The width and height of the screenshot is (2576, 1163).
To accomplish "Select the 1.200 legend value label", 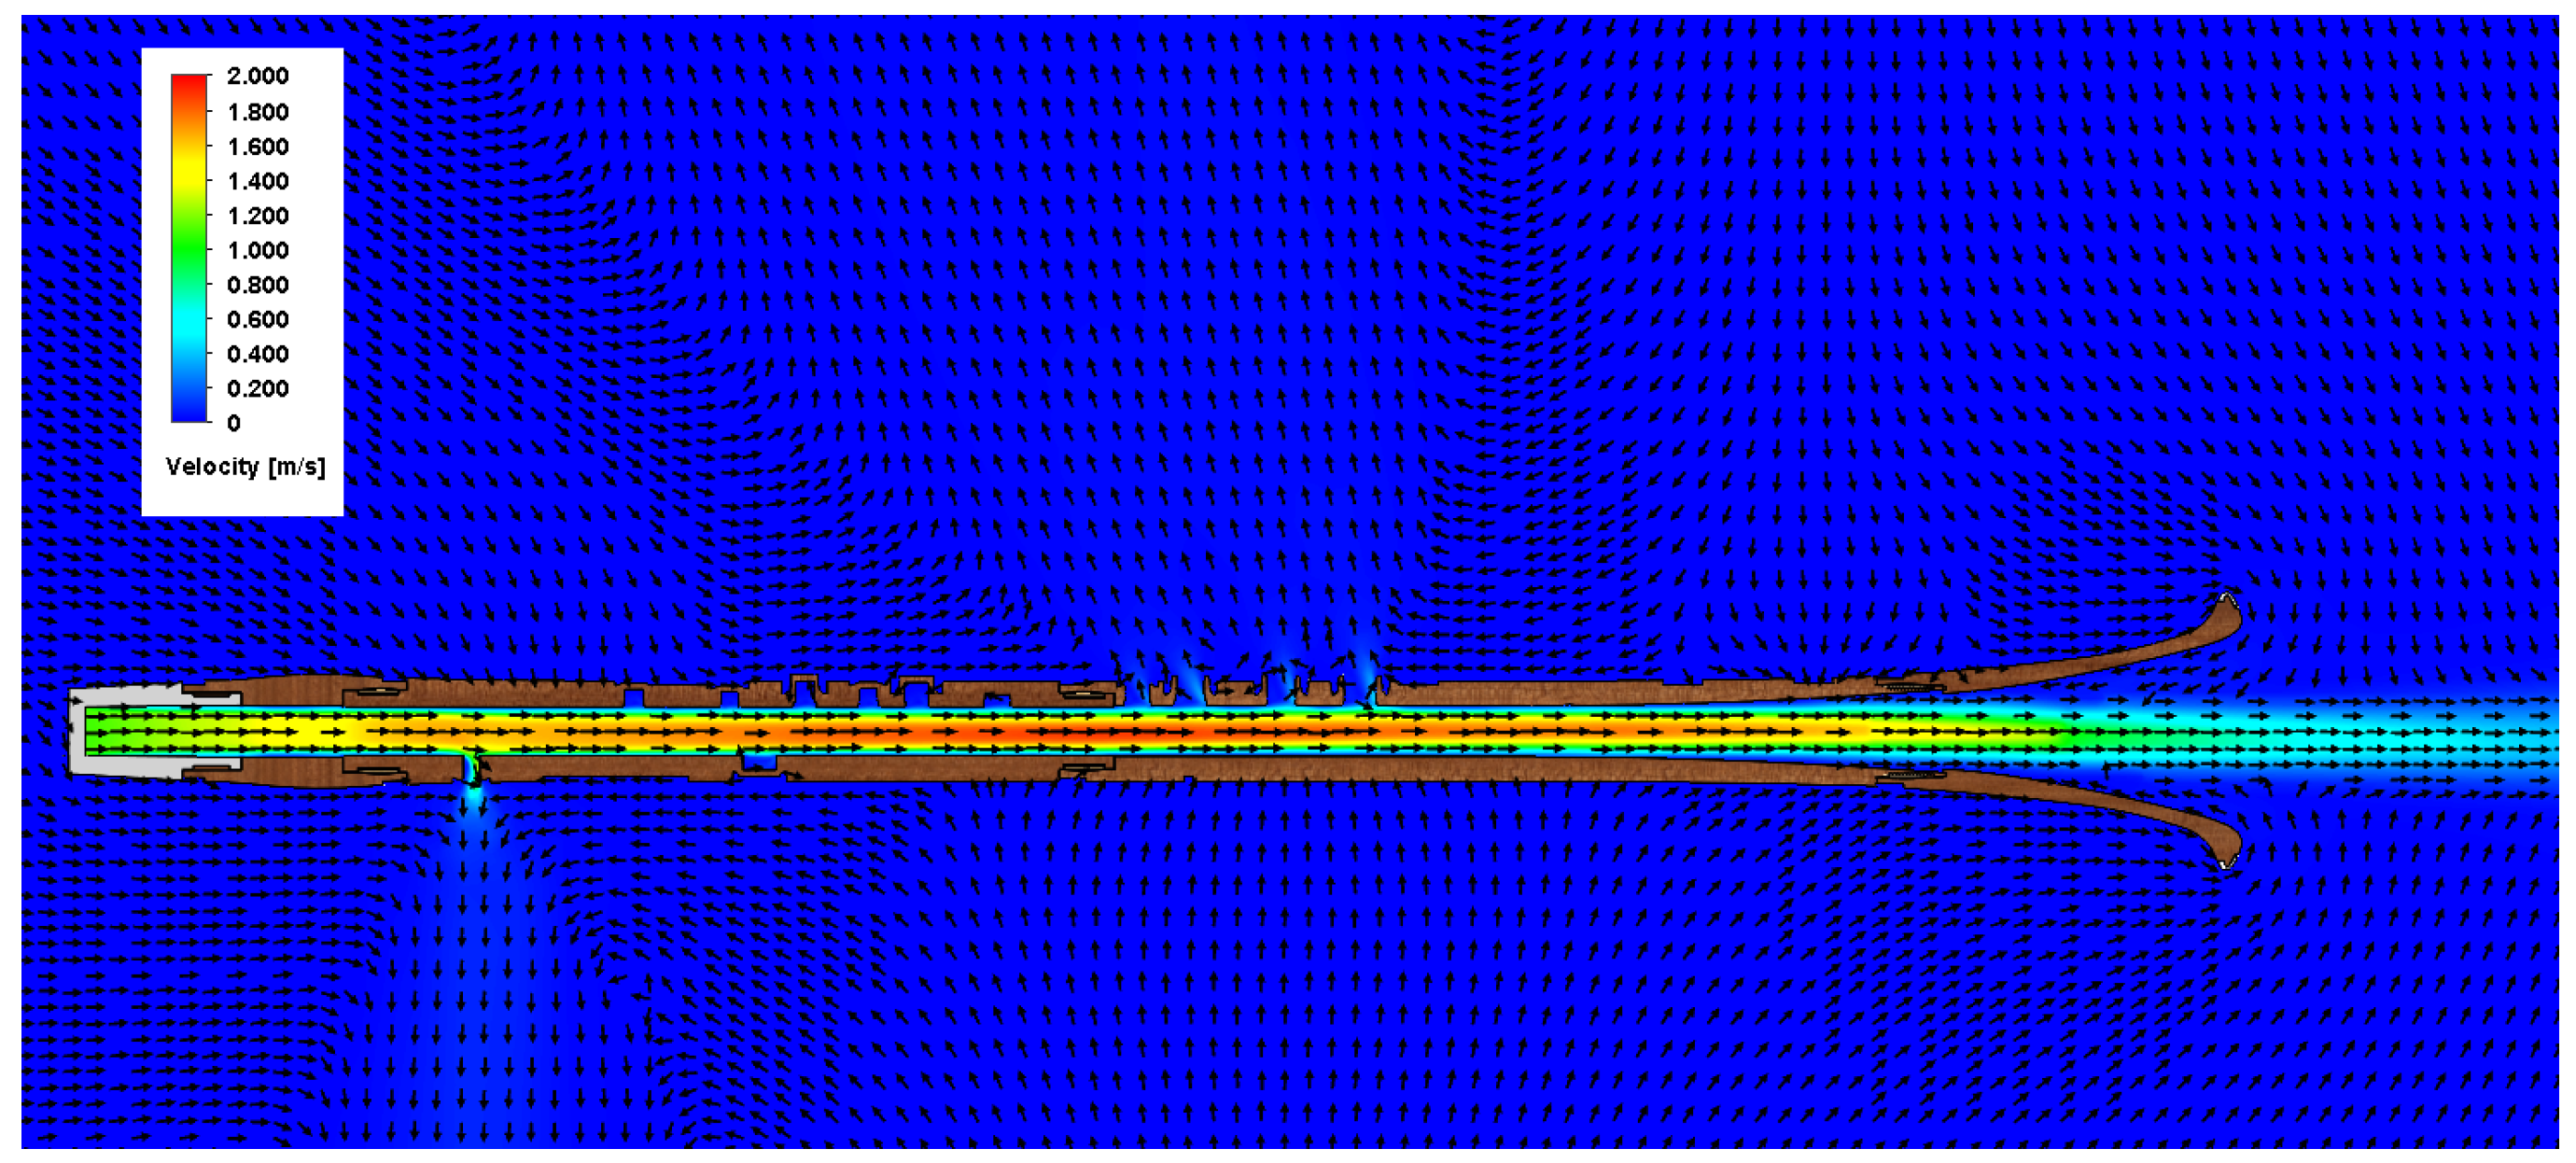I will (x=257, y=216).
